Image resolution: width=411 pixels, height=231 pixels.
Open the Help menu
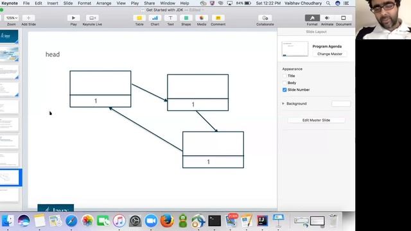coord(184,3)
